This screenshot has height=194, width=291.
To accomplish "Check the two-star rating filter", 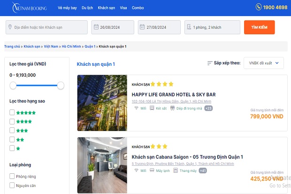I will click(12, 139).
